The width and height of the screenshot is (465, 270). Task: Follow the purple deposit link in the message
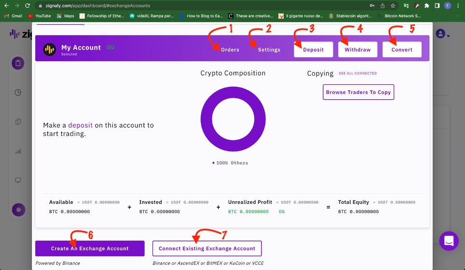81,125
